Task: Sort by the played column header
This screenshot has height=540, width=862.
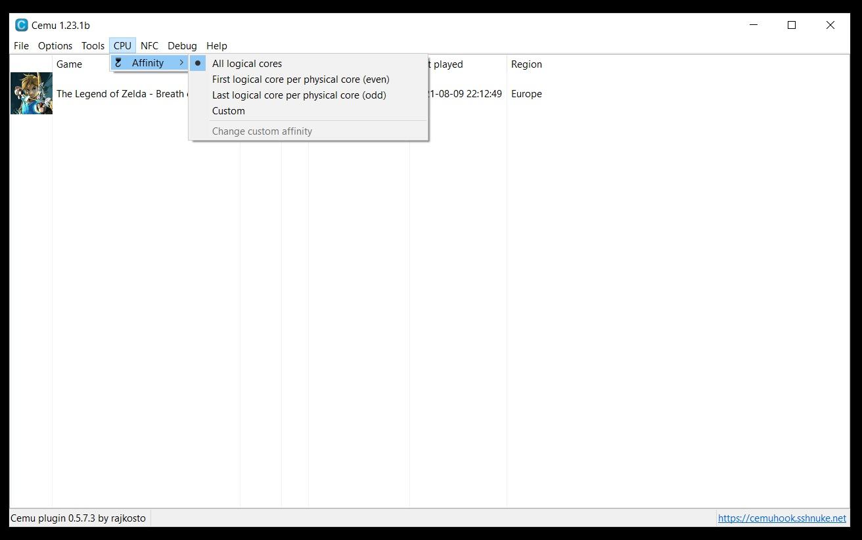Action: (x=445, y=64)
